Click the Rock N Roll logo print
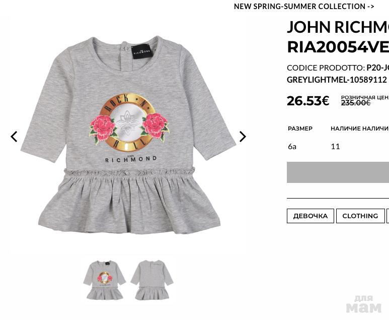Screen dimensions: 389x320 (x=129, y=122)
